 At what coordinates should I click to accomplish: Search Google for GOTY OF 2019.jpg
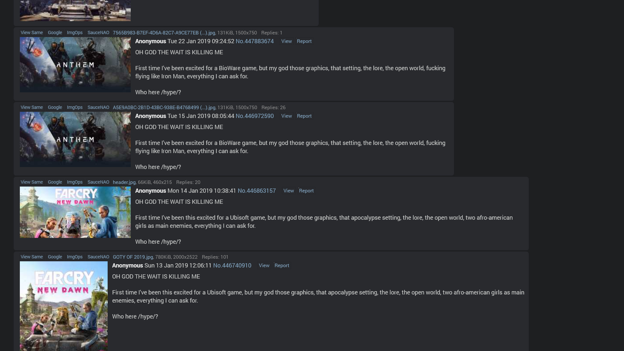55,257
